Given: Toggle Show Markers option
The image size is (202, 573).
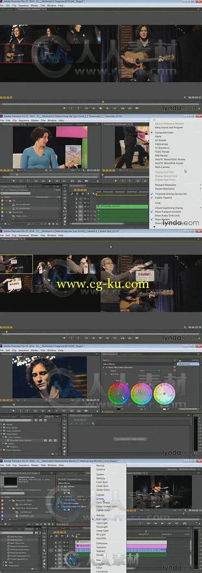Looking at the screenshot, I should 162,219.
